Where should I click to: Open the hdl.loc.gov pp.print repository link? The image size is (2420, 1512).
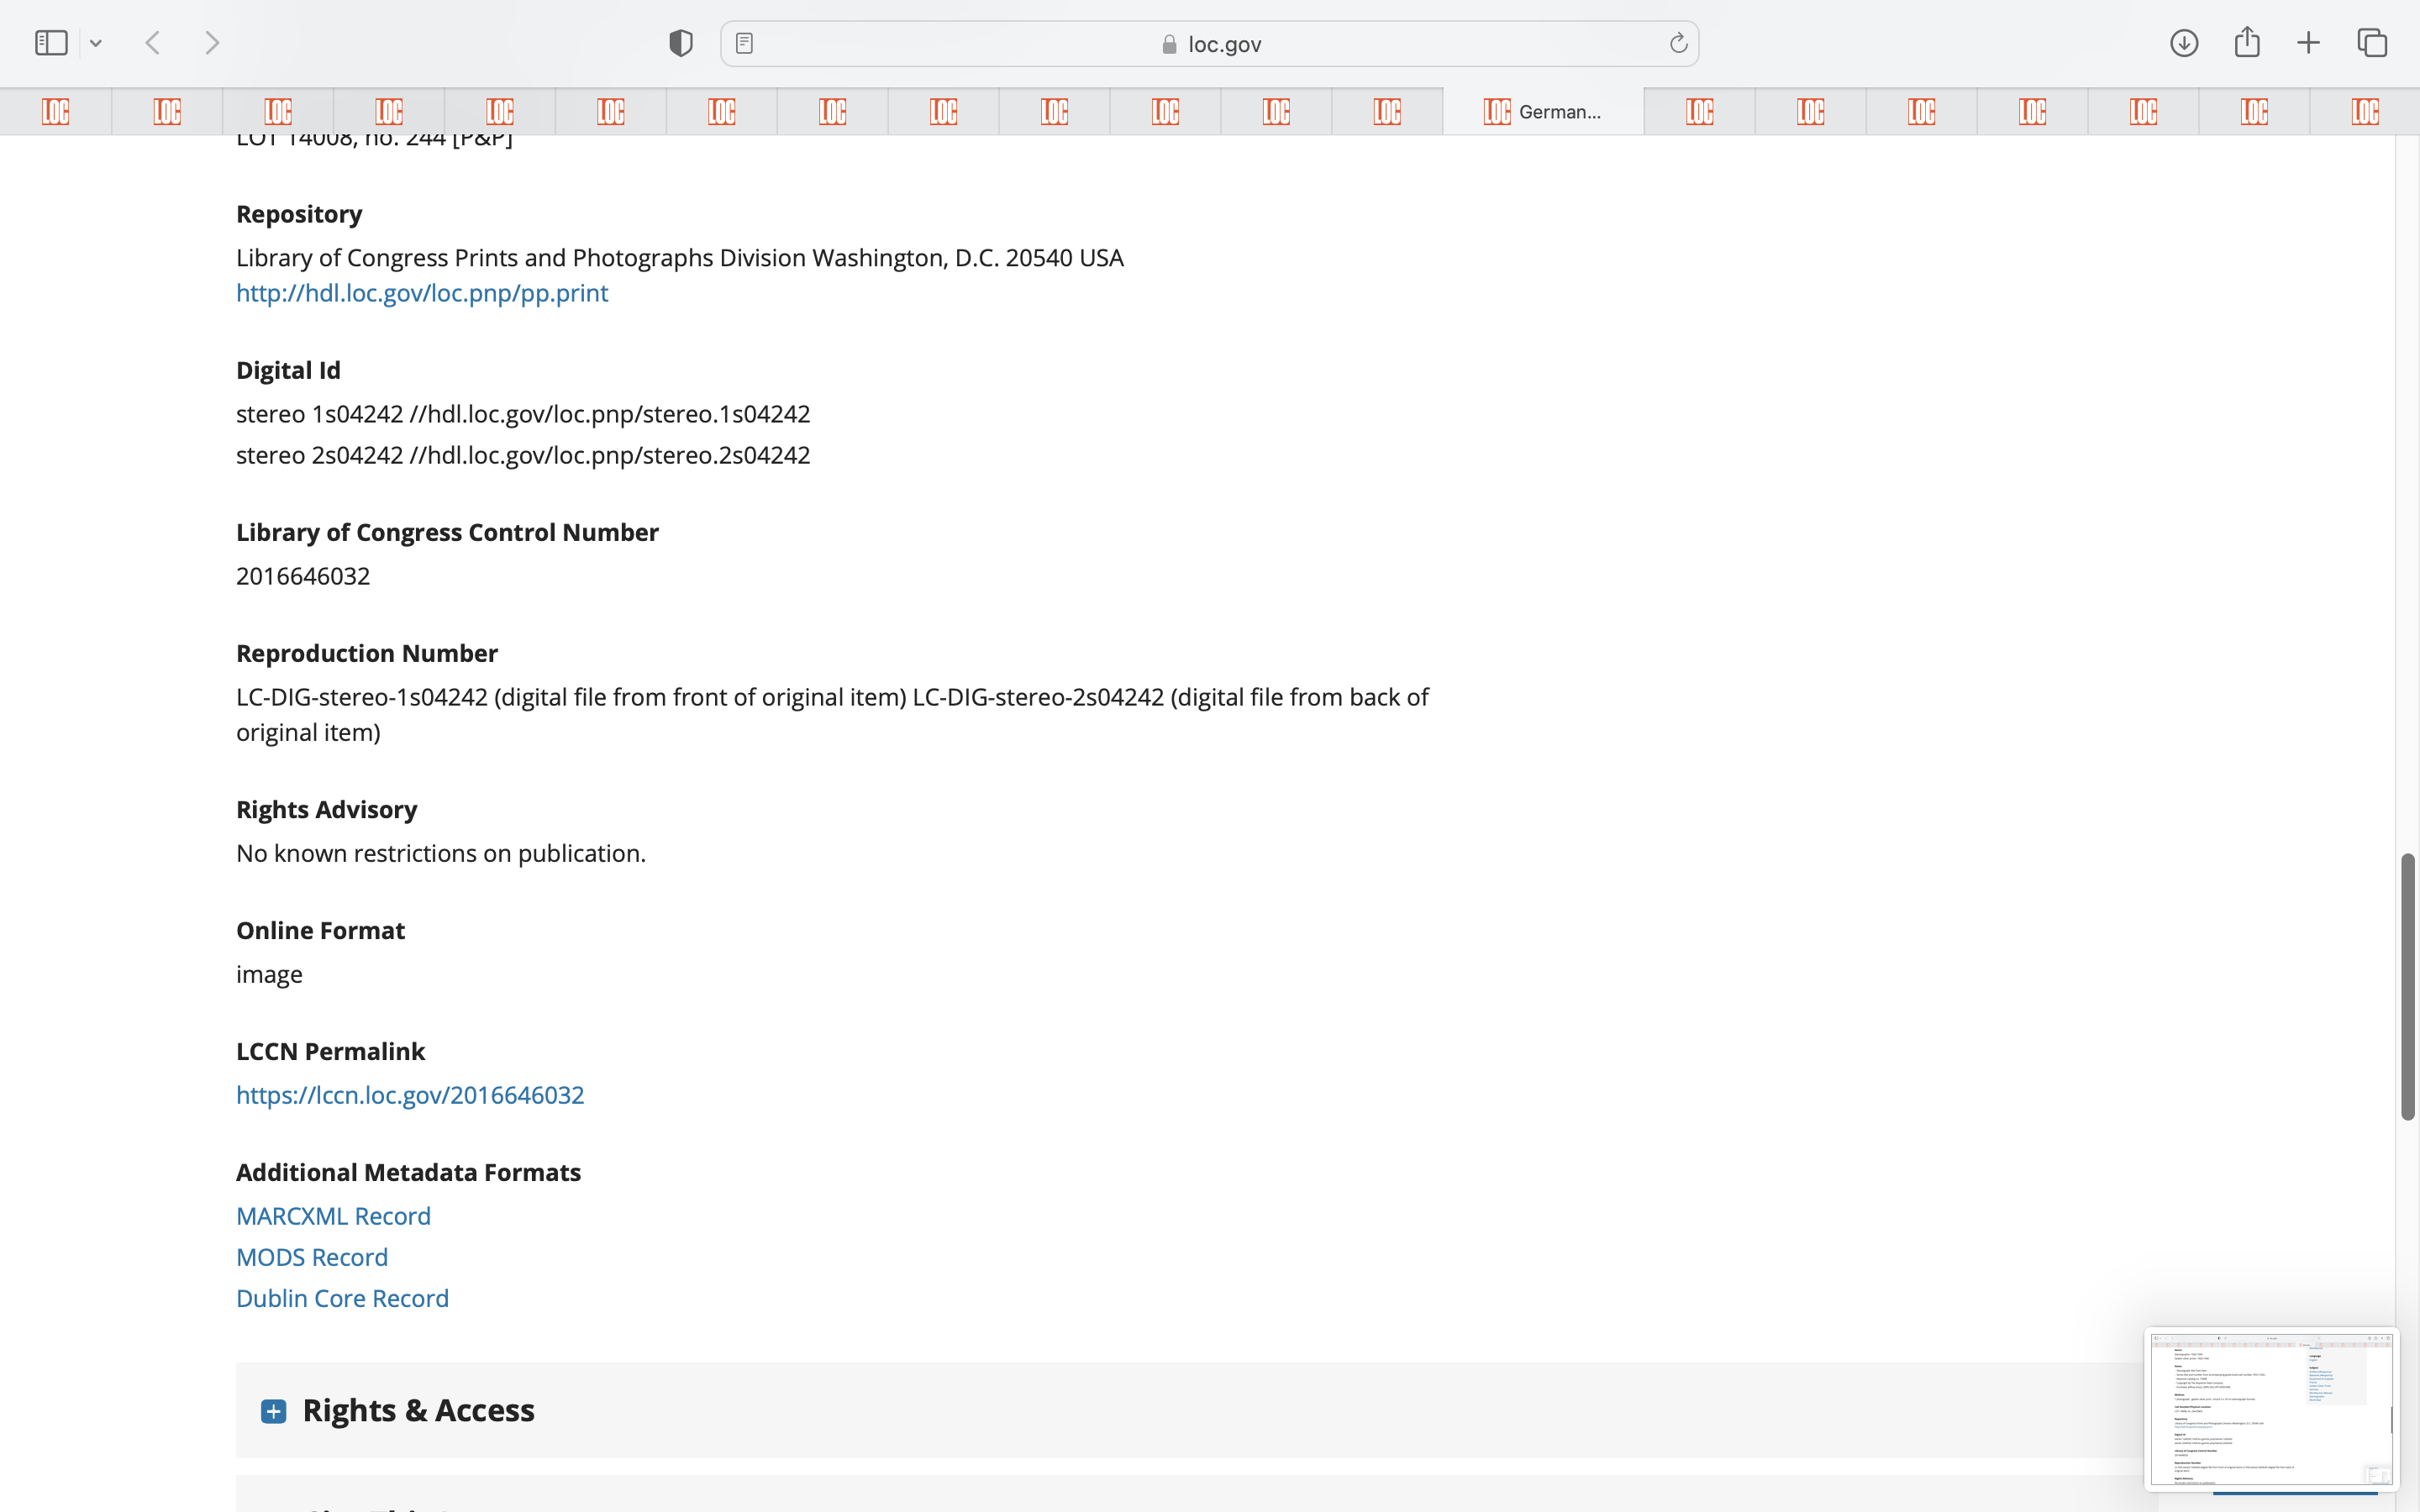coord(421,293)
